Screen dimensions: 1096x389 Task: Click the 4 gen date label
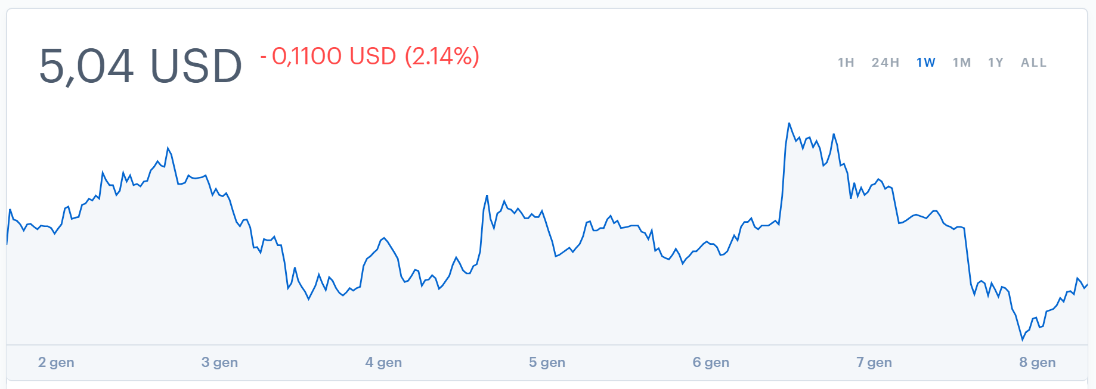click(x=383, y=362)
